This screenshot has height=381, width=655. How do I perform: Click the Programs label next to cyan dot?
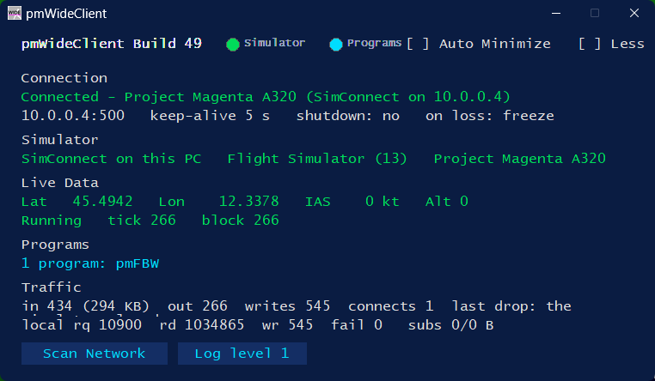pyautogui.click(x=374, y=43)
